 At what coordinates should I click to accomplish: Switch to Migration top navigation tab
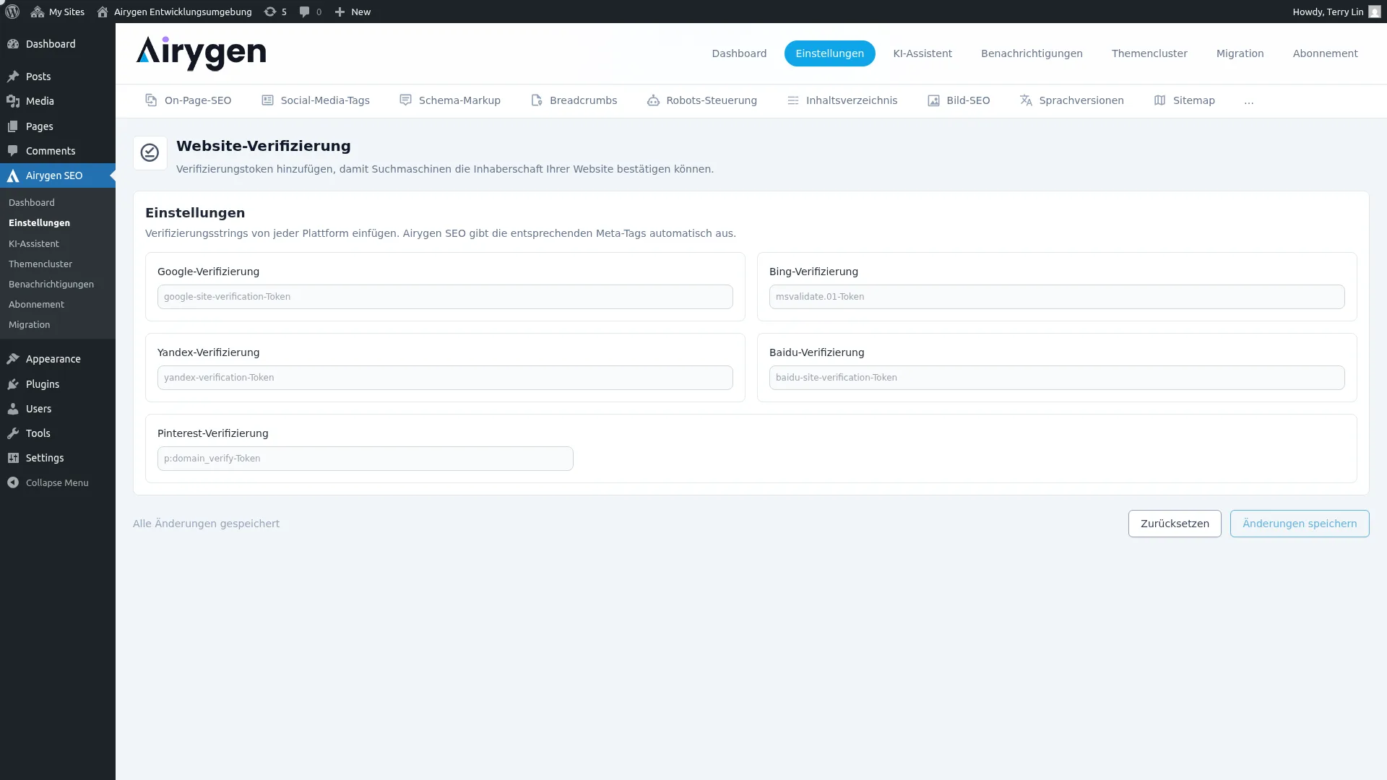(1240, 53)
